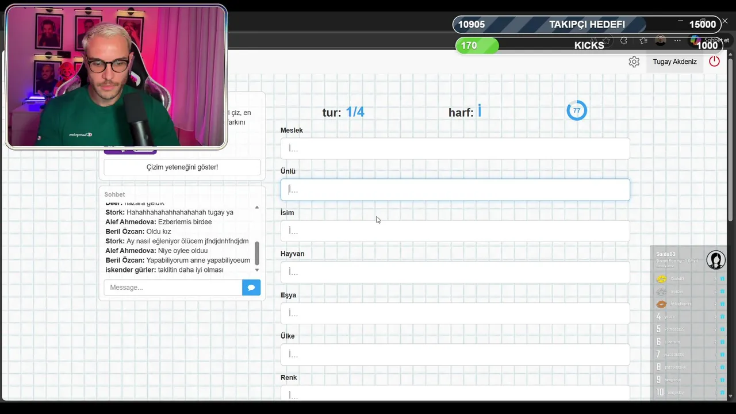Focus the İsim answer field
Viewport: 736px width, 414px height.
[x=455, y=231]
